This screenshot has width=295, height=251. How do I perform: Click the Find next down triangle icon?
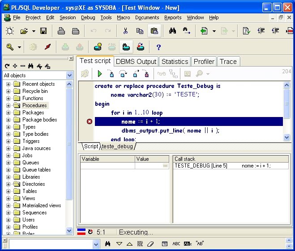coord(119,244)
